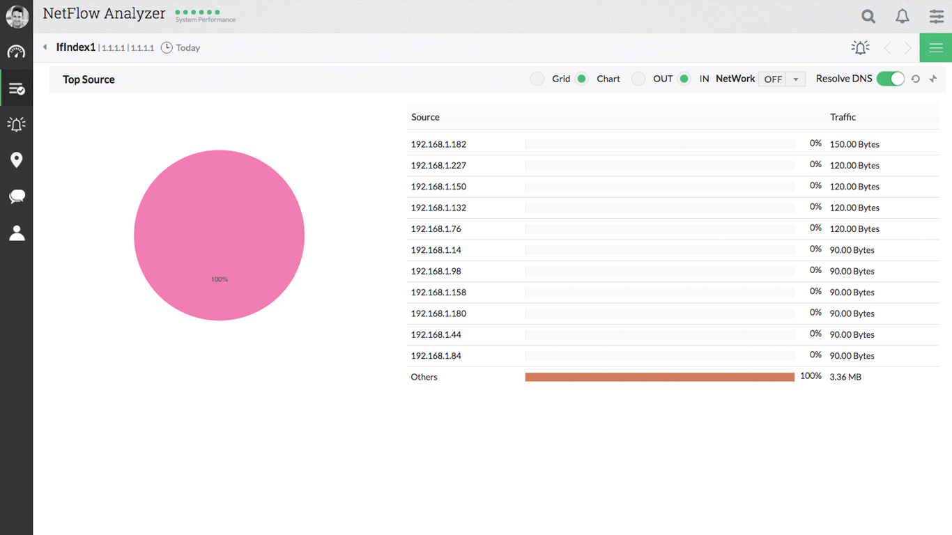Open the Dashboard gauge in sidebar
952x535 pixels.
click(x=17, y=52)
